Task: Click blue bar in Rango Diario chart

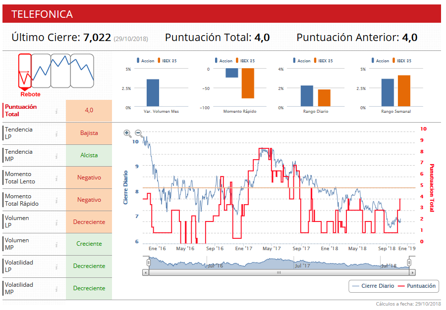Action: pos(307,96)
